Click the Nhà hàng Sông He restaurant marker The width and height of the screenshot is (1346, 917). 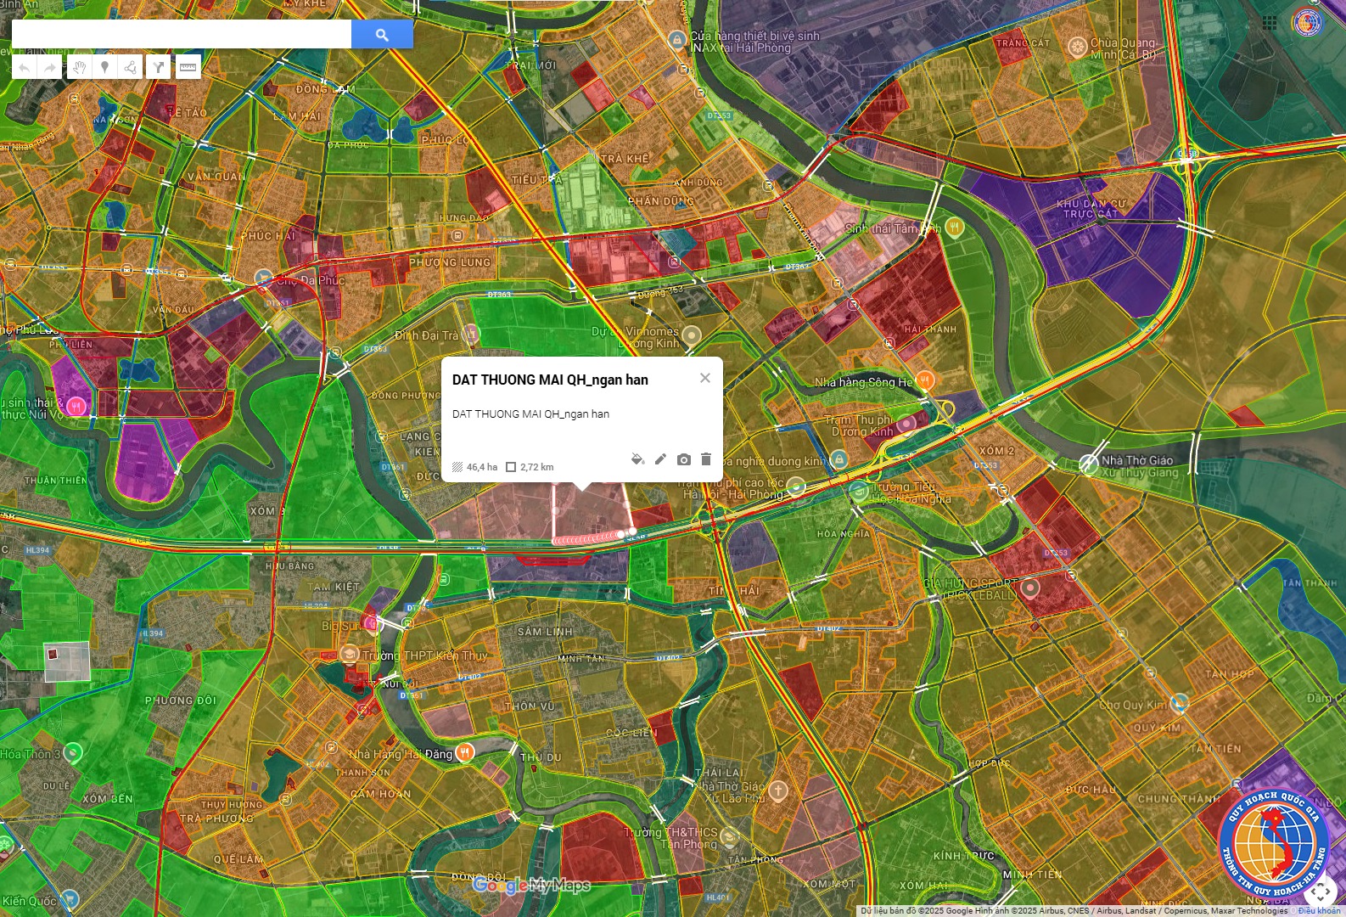[x=925, y=380]
